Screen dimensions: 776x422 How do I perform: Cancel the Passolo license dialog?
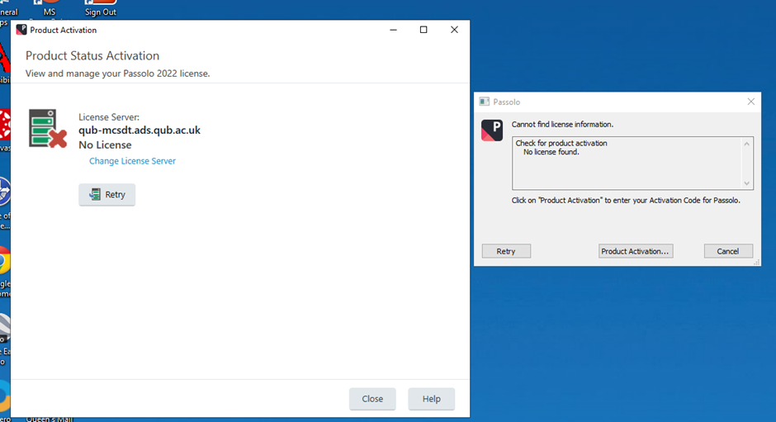(x=727, y=251)
